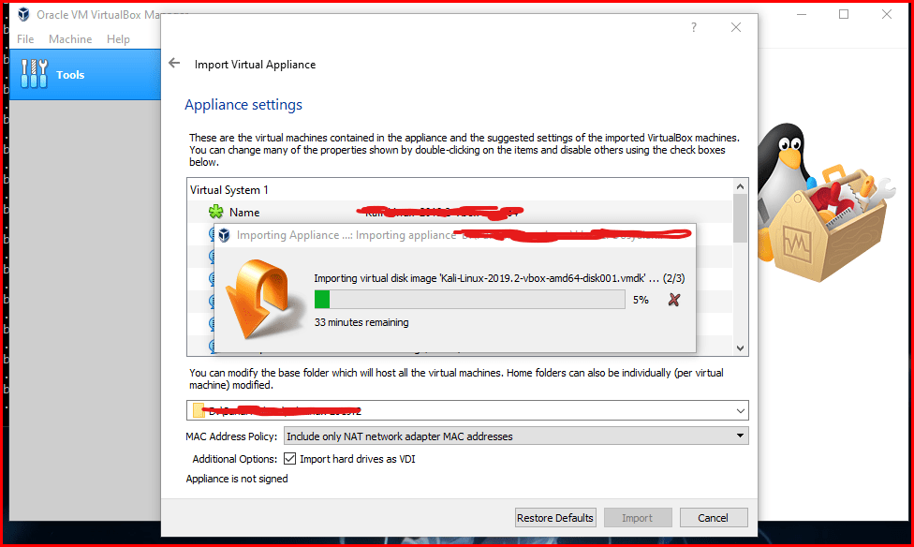This screenshot has width=914, height=547.
Task: Click the VirtualBox icon in the Importing Appliance title bar
Action: 224,235
